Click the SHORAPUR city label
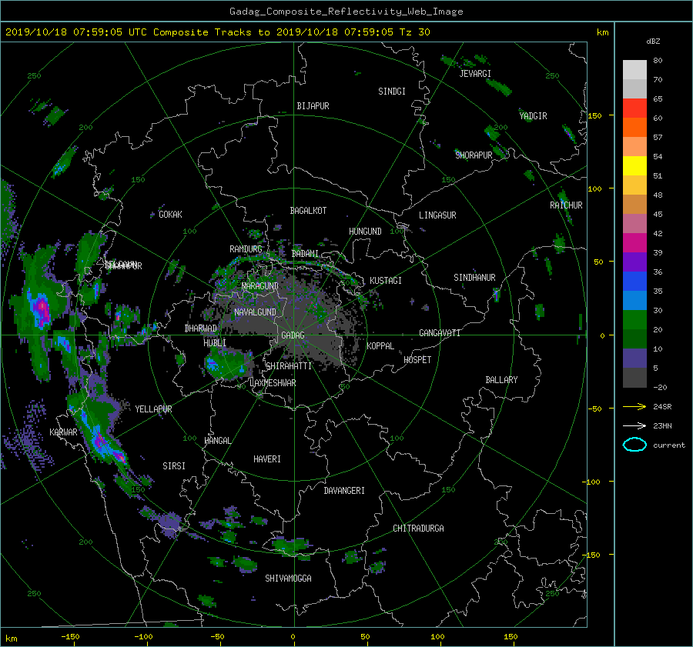Image resolution: width=693 pixels, height=647 pixels. pos(474,155)
